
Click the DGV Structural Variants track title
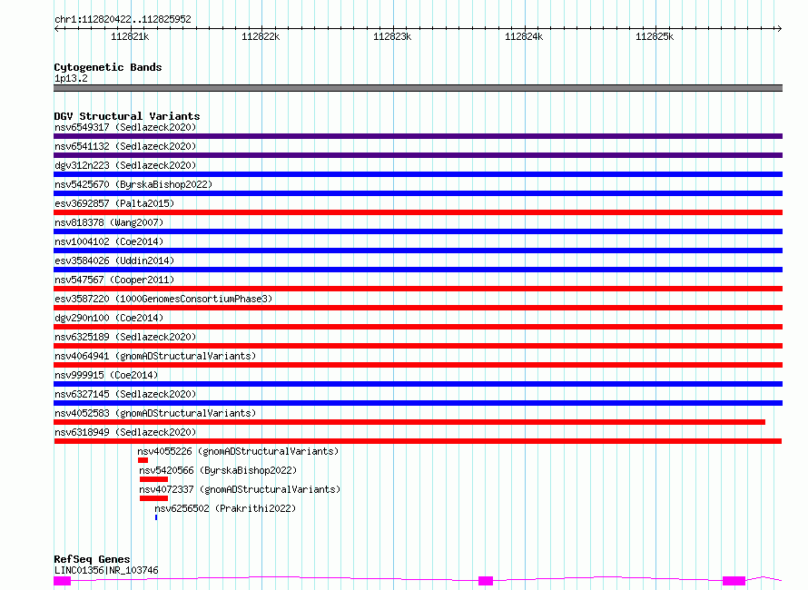[x=127, y=116]
